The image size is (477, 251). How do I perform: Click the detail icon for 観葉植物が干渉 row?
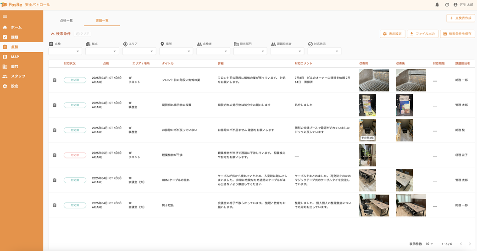(x=55, y=155)
